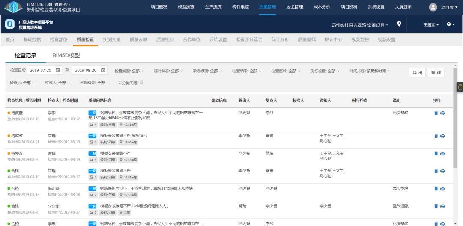Viewport: 463px width, 226px height.
Task: Click the map location pin icon
Action: coord(399,24)
